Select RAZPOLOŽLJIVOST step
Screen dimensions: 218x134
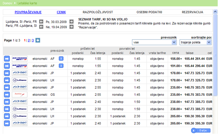click(98, 12)
